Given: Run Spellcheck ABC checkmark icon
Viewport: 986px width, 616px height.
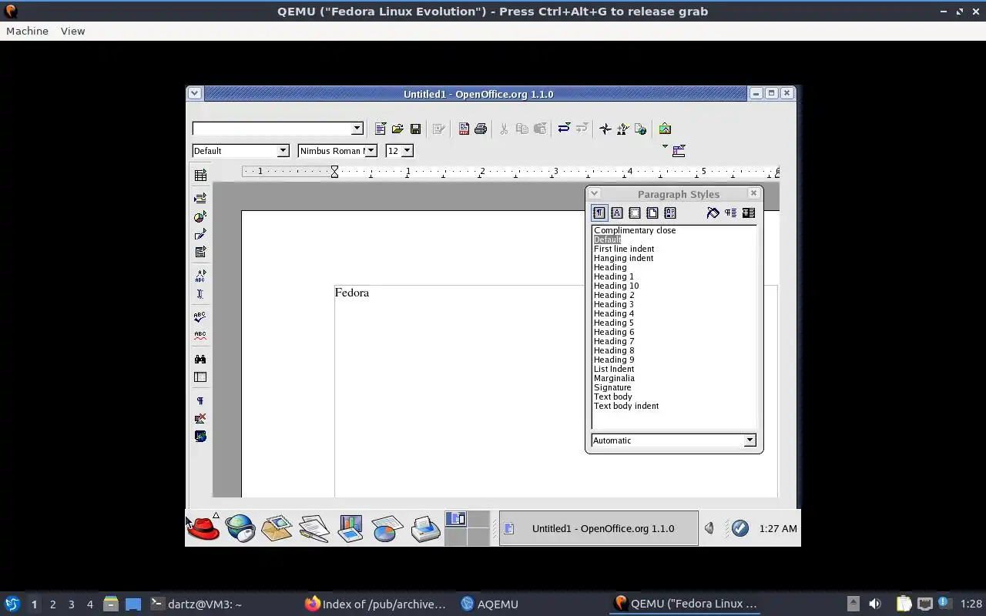Looking at the screenshot, I should click(x=200, y=316).
